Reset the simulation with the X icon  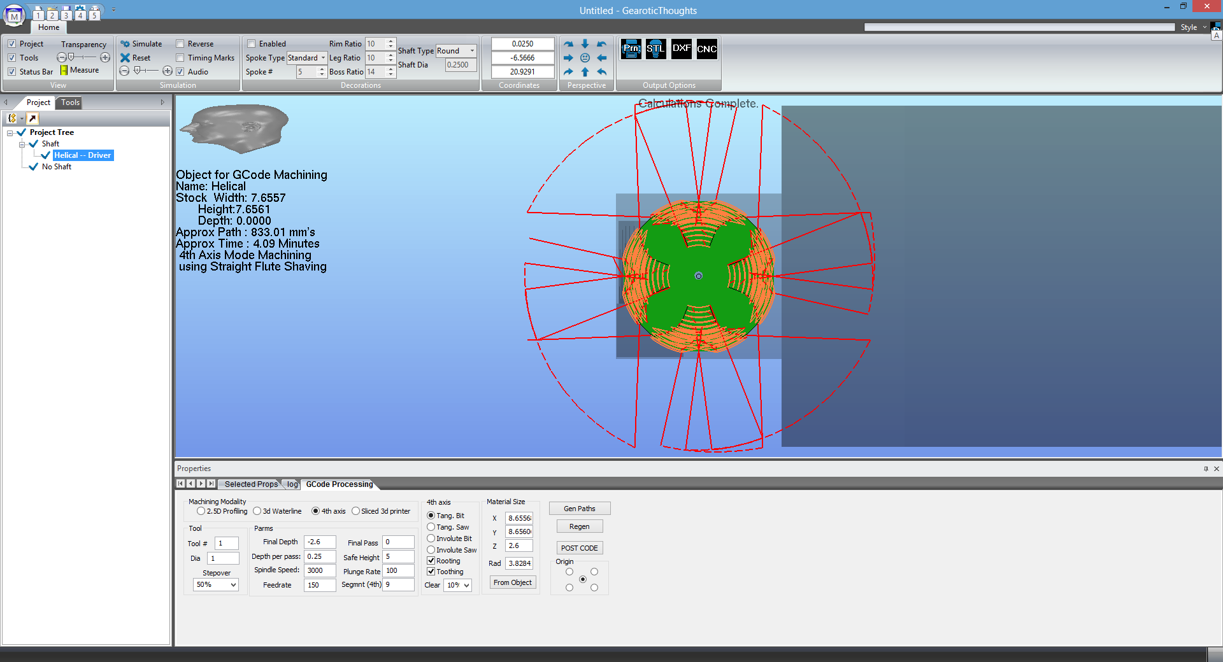pyautogui.click(x=125, y=58)
